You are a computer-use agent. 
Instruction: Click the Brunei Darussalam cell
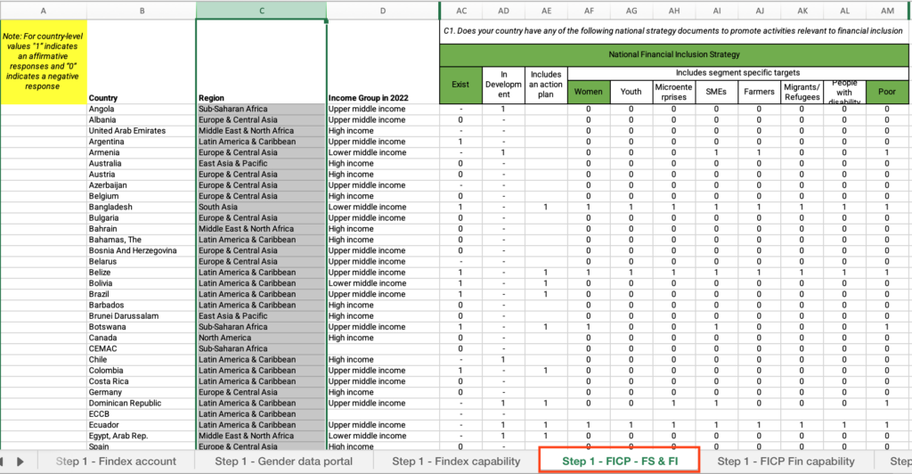[142, 315]
